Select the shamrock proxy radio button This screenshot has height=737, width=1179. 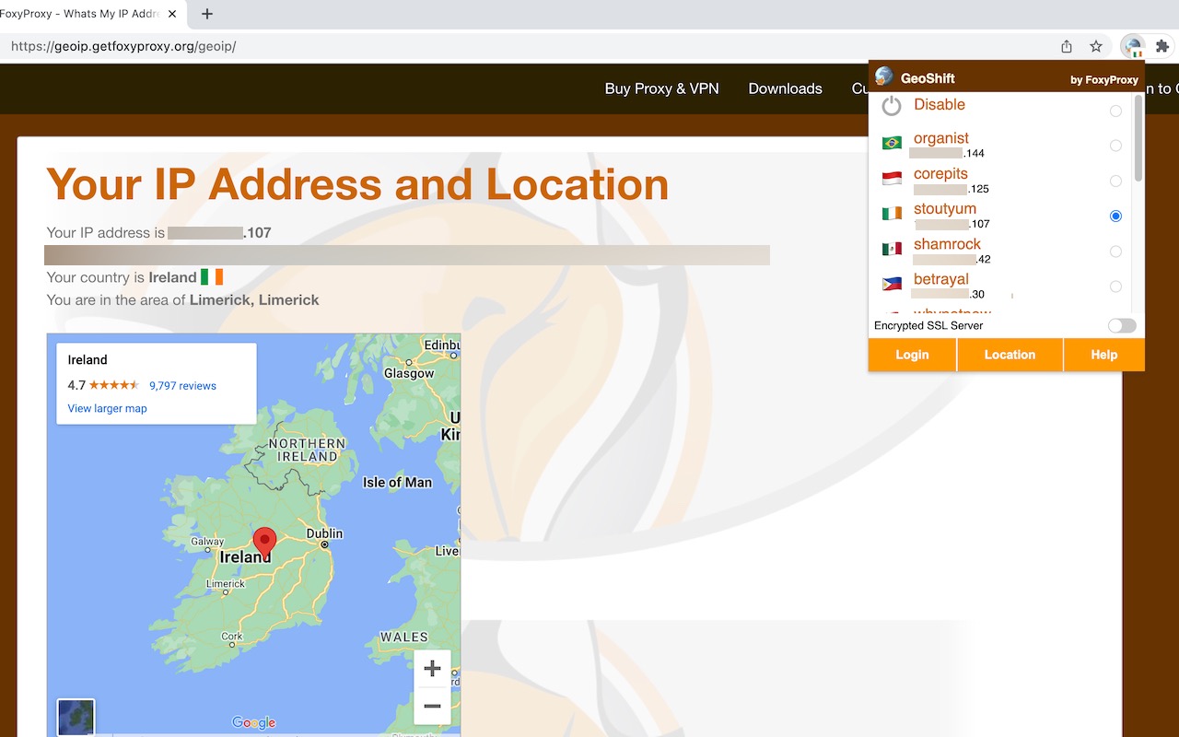[1115, 252]
